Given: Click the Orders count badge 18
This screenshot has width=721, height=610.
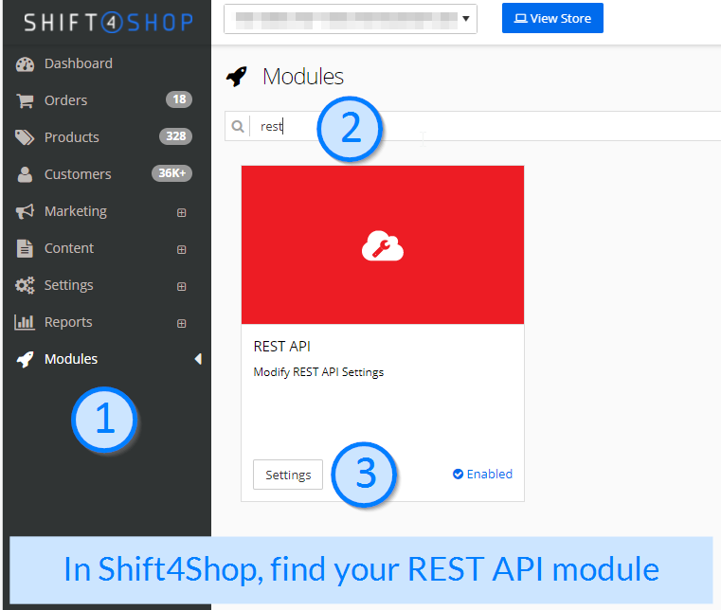Looking at the screenshot, I should coord(179,99).
